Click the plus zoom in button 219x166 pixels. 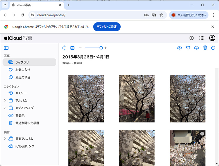(106, 48)
